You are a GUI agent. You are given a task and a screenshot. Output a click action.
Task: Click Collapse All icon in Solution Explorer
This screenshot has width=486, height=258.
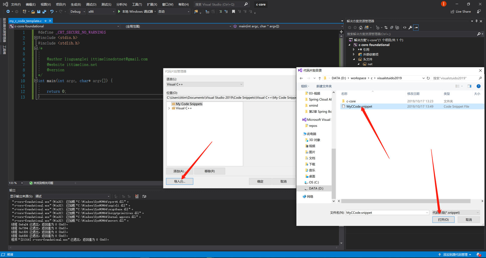click(392, 28)
